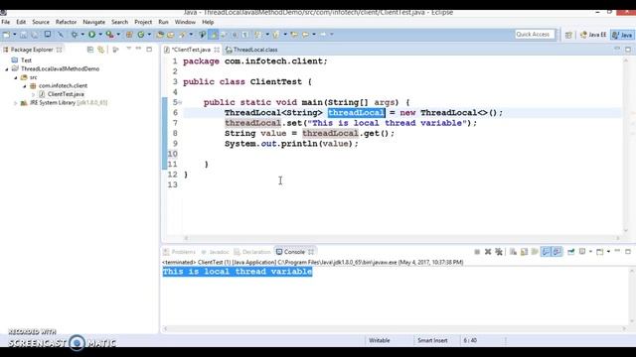Open the New wizard dropdown arrow
This screenshot has height=357, width=636.
[x=15, y=35]
